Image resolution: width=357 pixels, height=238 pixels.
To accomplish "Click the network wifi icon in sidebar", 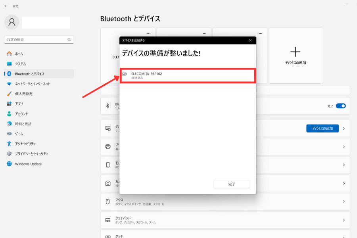I will click(9, 84).
